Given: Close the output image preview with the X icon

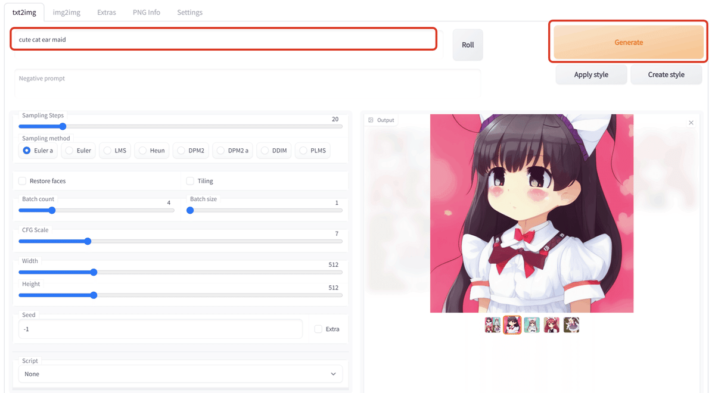Looking at the screenshot, I should point(691,122).
